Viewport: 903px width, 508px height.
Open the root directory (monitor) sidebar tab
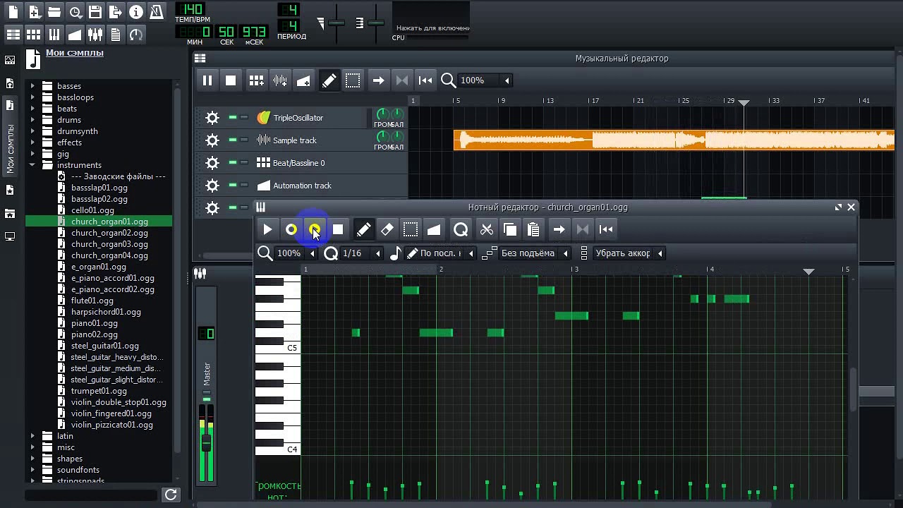click(10, 236)
